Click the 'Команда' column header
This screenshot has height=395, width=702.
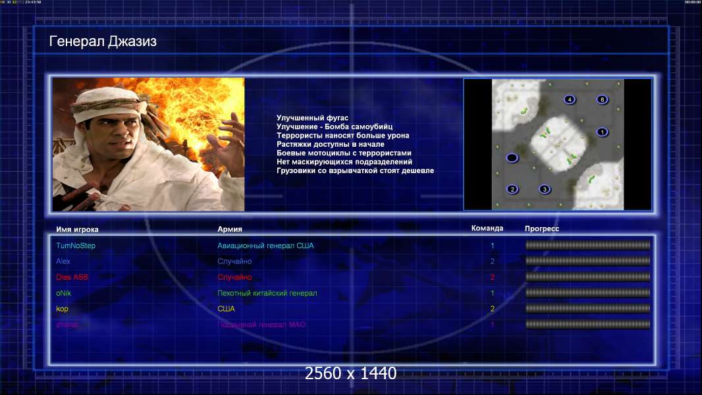pos(487,228)
